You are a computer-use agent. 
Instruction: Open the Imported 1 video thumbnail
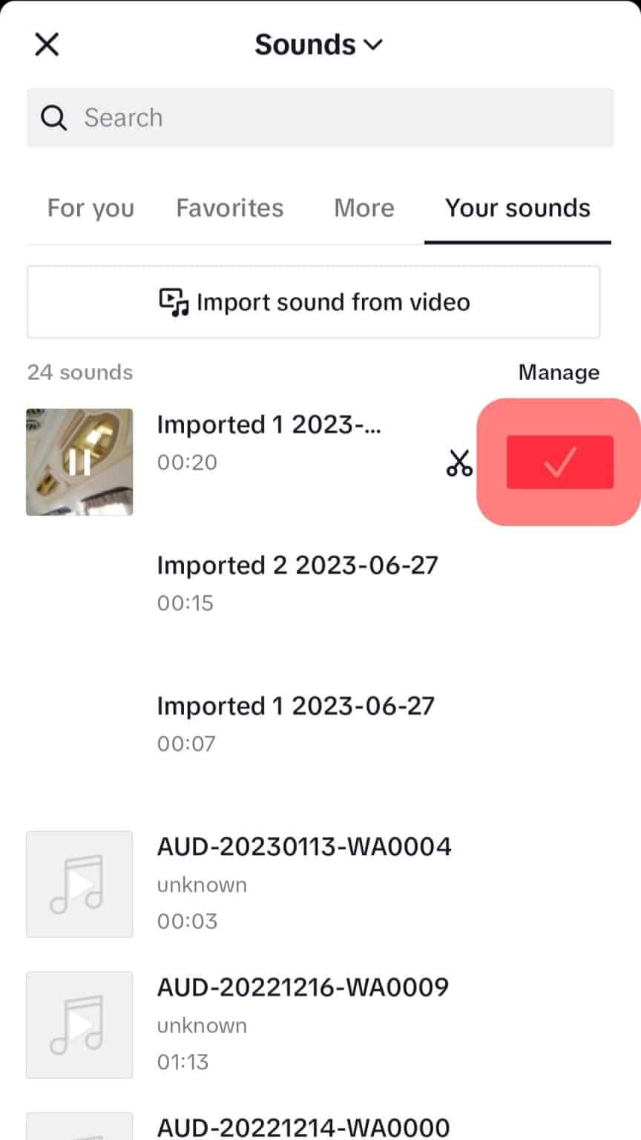pyautogui.click(x=79, y=462)
